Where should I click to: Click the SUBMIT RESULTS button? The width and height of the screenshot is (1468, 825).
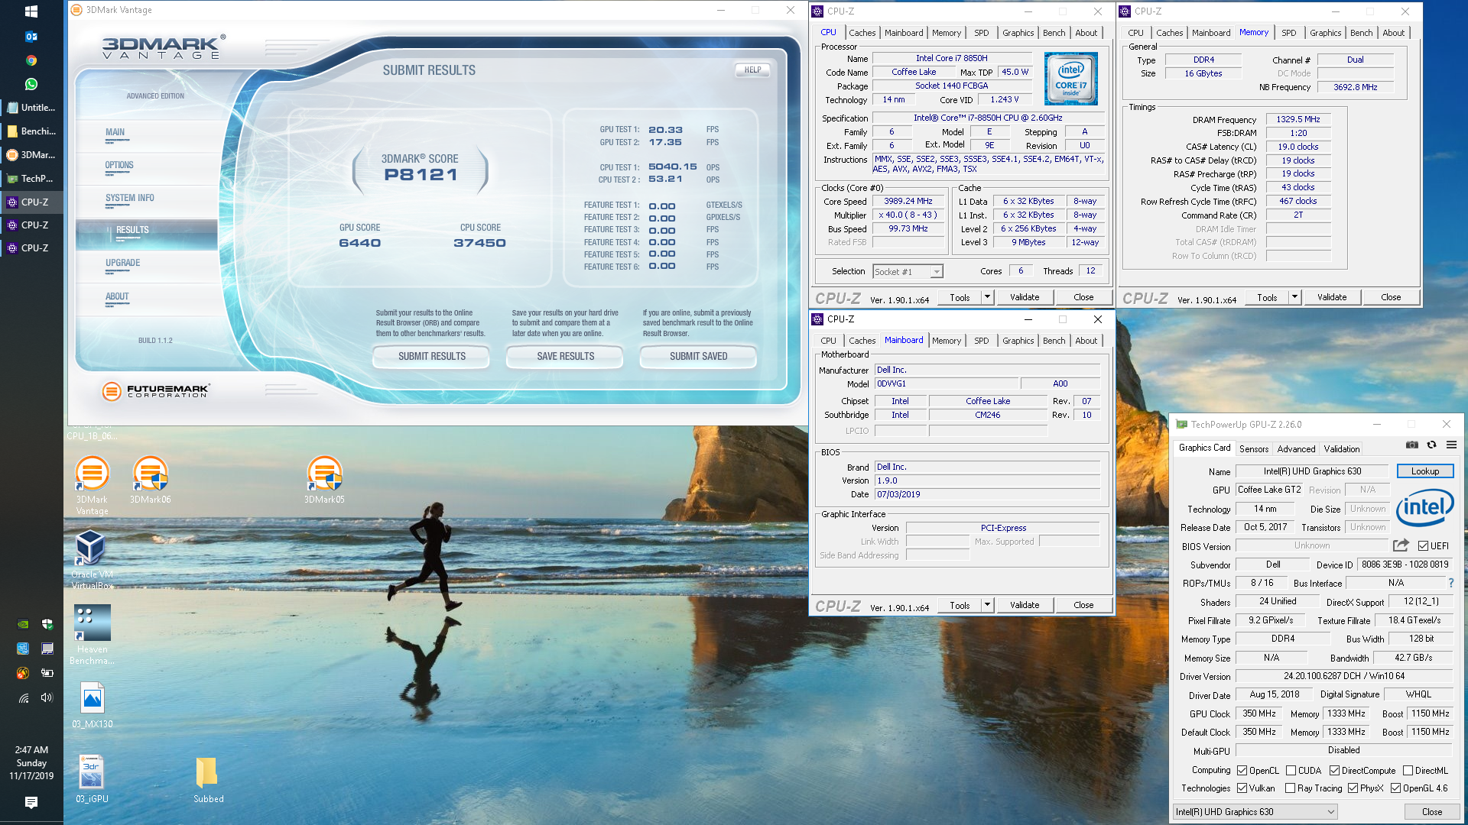(431, 357)
